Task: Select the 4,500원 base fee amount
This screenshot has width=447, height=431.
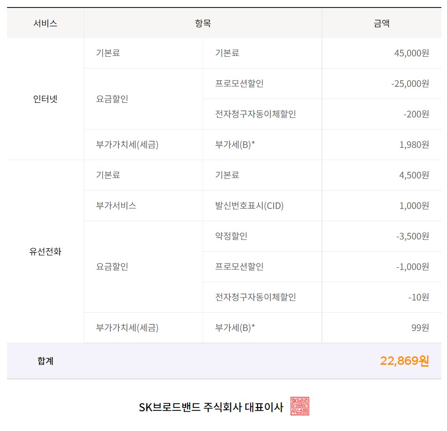Action: (x=414, y=175)
